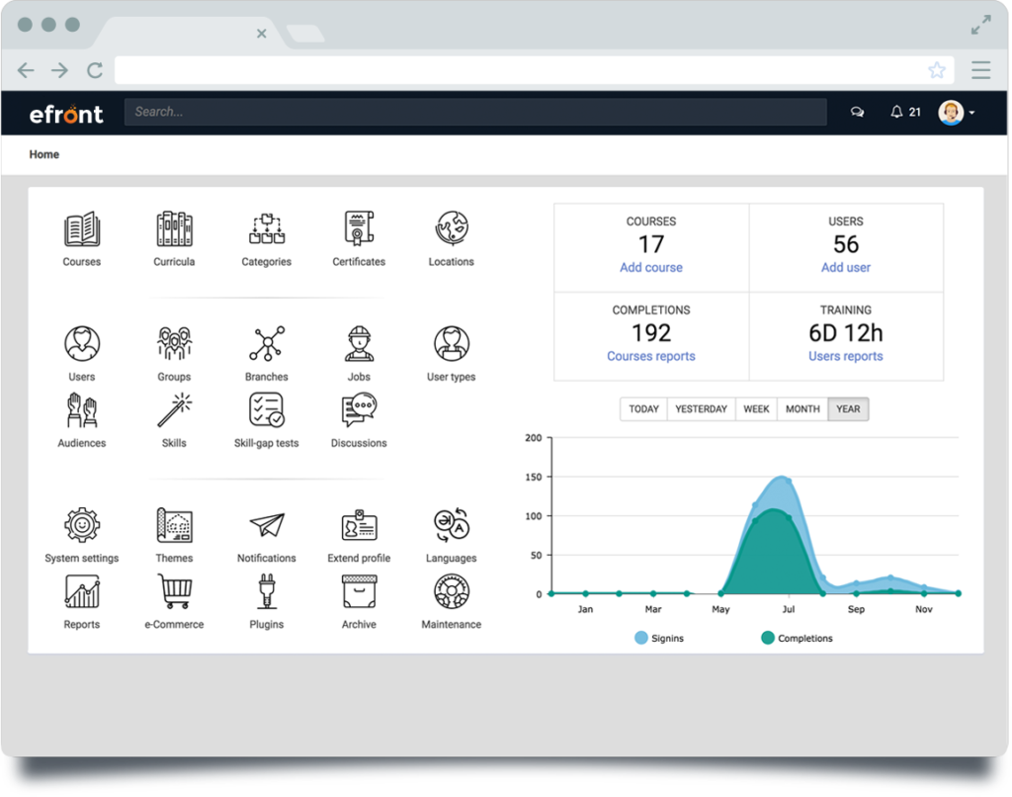Open the Certificates icon
The width and height of the screenshot is (1012, 797).
coord(359,229)
